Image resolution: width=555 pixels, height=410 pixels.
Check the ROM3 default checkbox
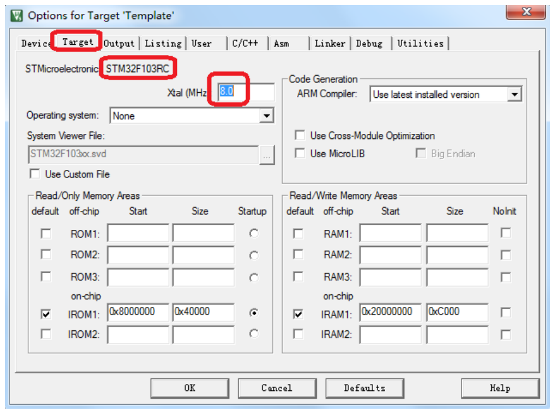pyautogui.click(x=46, y=276)
